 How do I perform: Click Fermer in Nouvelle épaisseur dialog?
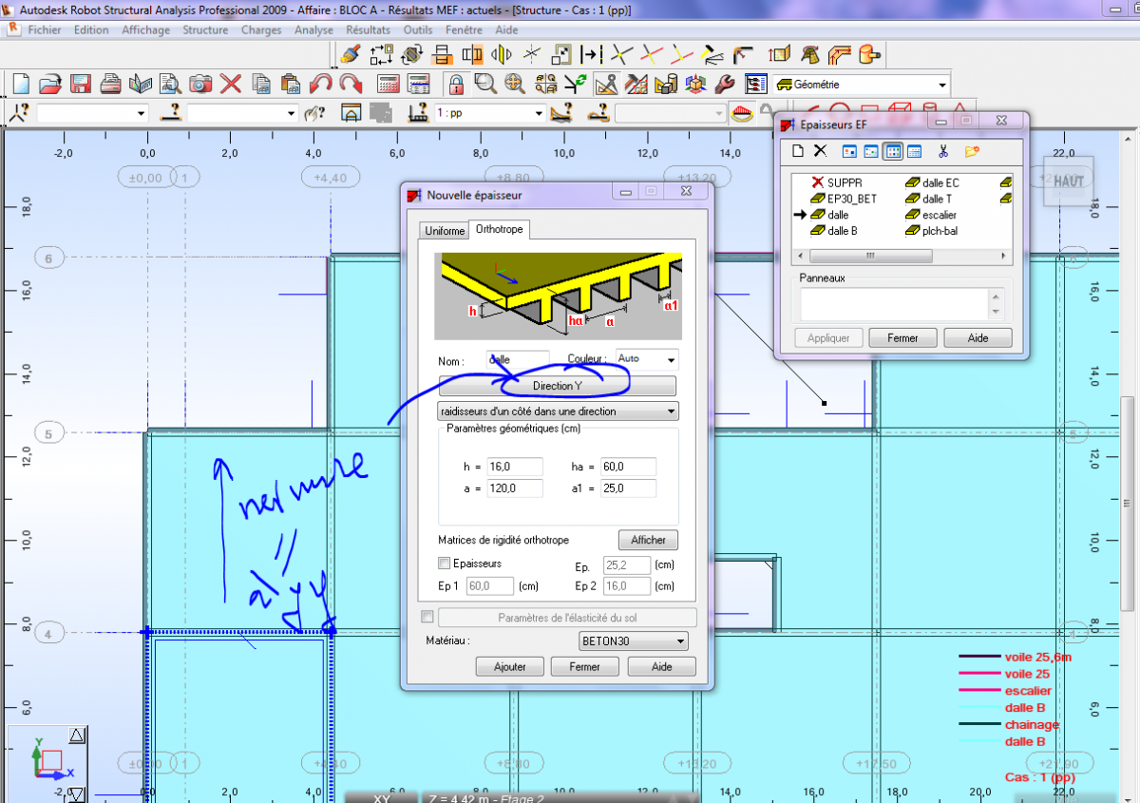coord(585,666)
